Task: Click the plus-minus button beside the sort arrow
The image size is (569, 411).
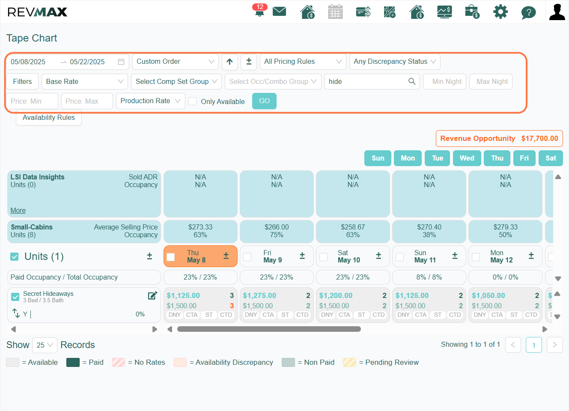Action: tap(249, 62)
